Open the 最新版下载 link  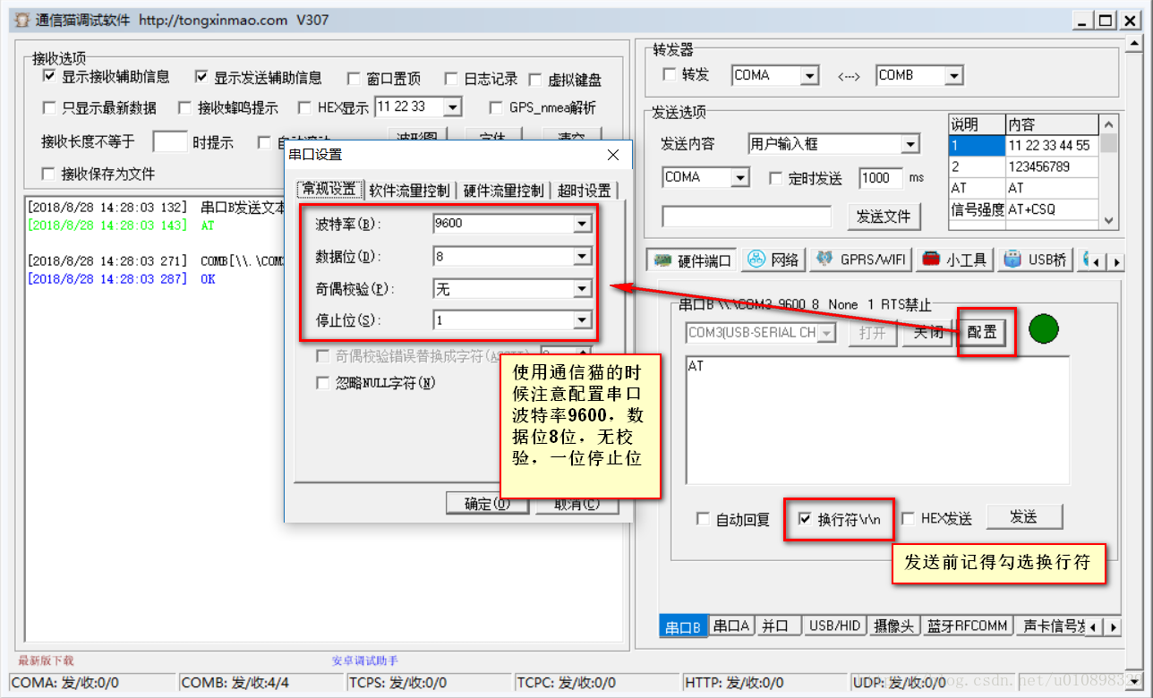[46, 660]
